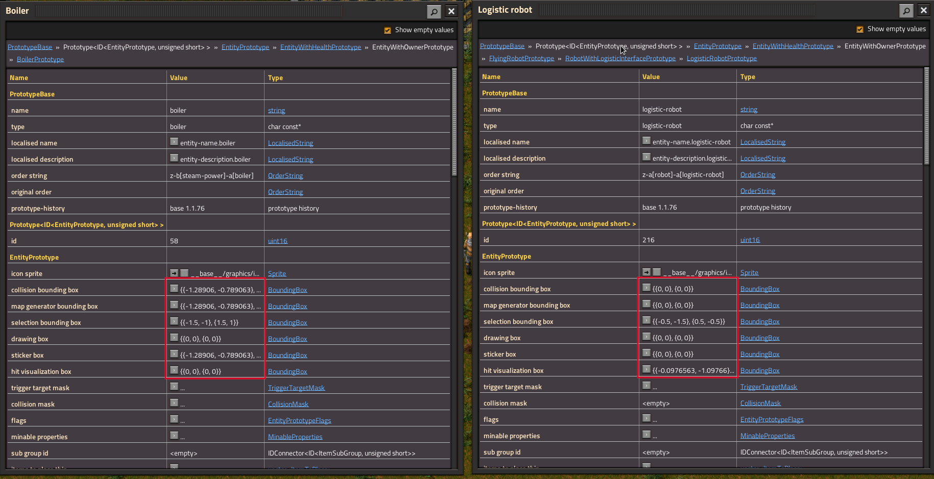
Task: Open FlyingRobotPrototype breadcrumb link
Action: pos(521,58)
